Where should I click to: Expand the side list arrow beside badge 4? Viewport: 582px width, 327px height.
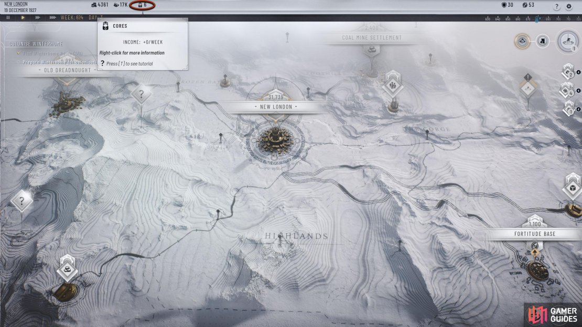[x=578, y=91]
